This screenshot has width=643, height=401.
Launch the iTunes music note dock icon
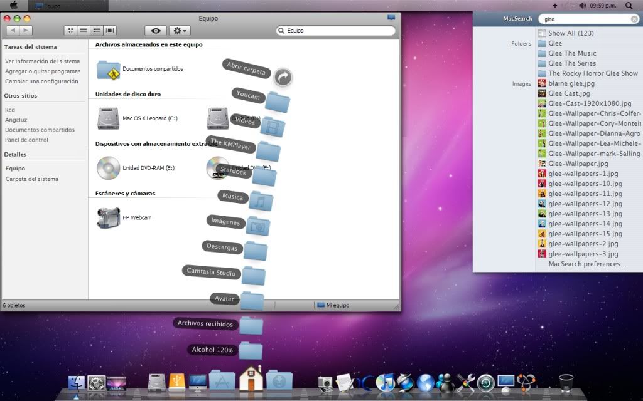click(x=385, y=383)
